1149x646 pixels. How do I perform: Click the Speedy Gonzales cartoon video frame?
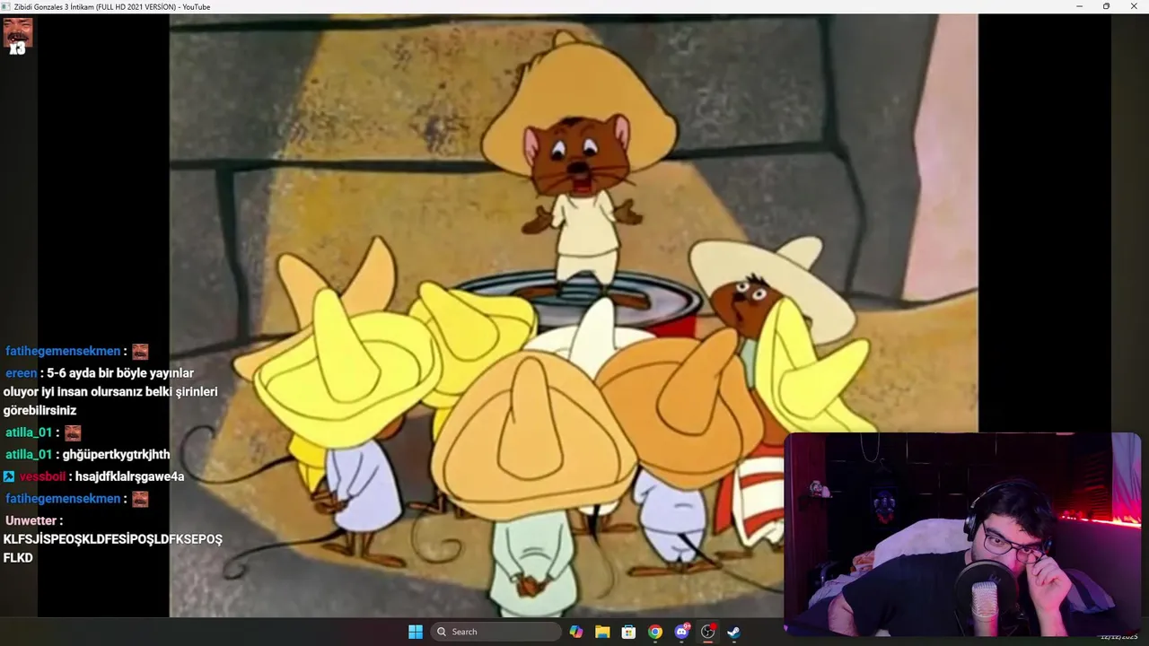pos(574,315)
